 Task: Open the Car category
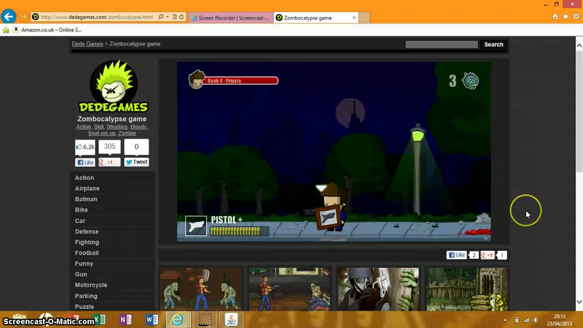coord(80,220)
